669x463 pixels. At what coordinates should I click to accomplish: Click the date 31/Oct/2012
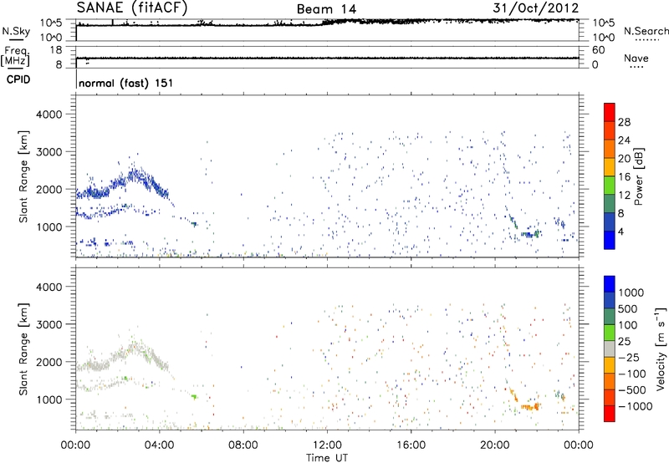536,8
